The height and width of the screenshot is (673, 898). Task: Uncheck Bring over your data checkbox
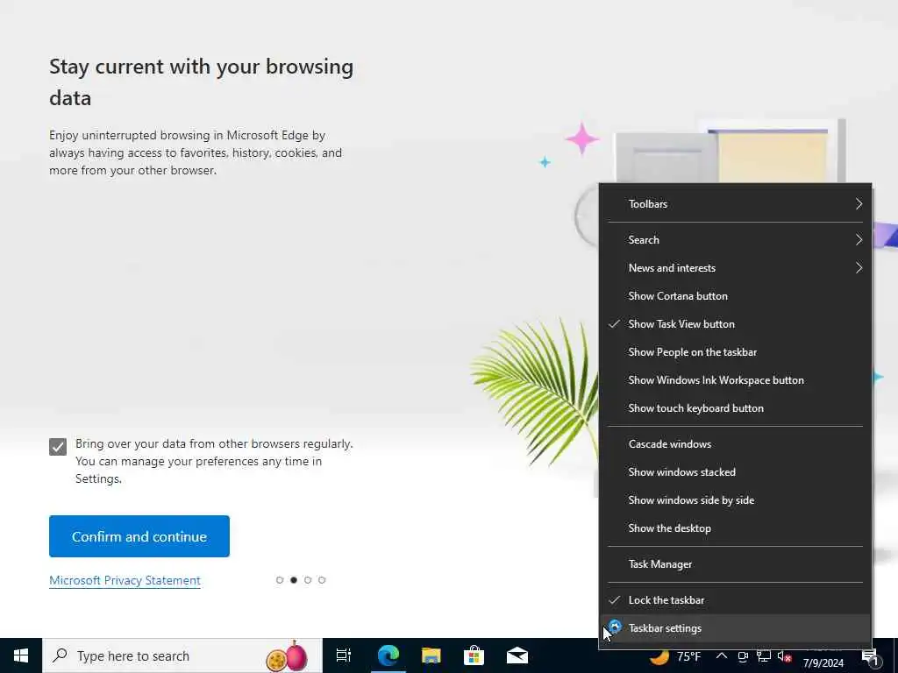click(x=58, y=447)
